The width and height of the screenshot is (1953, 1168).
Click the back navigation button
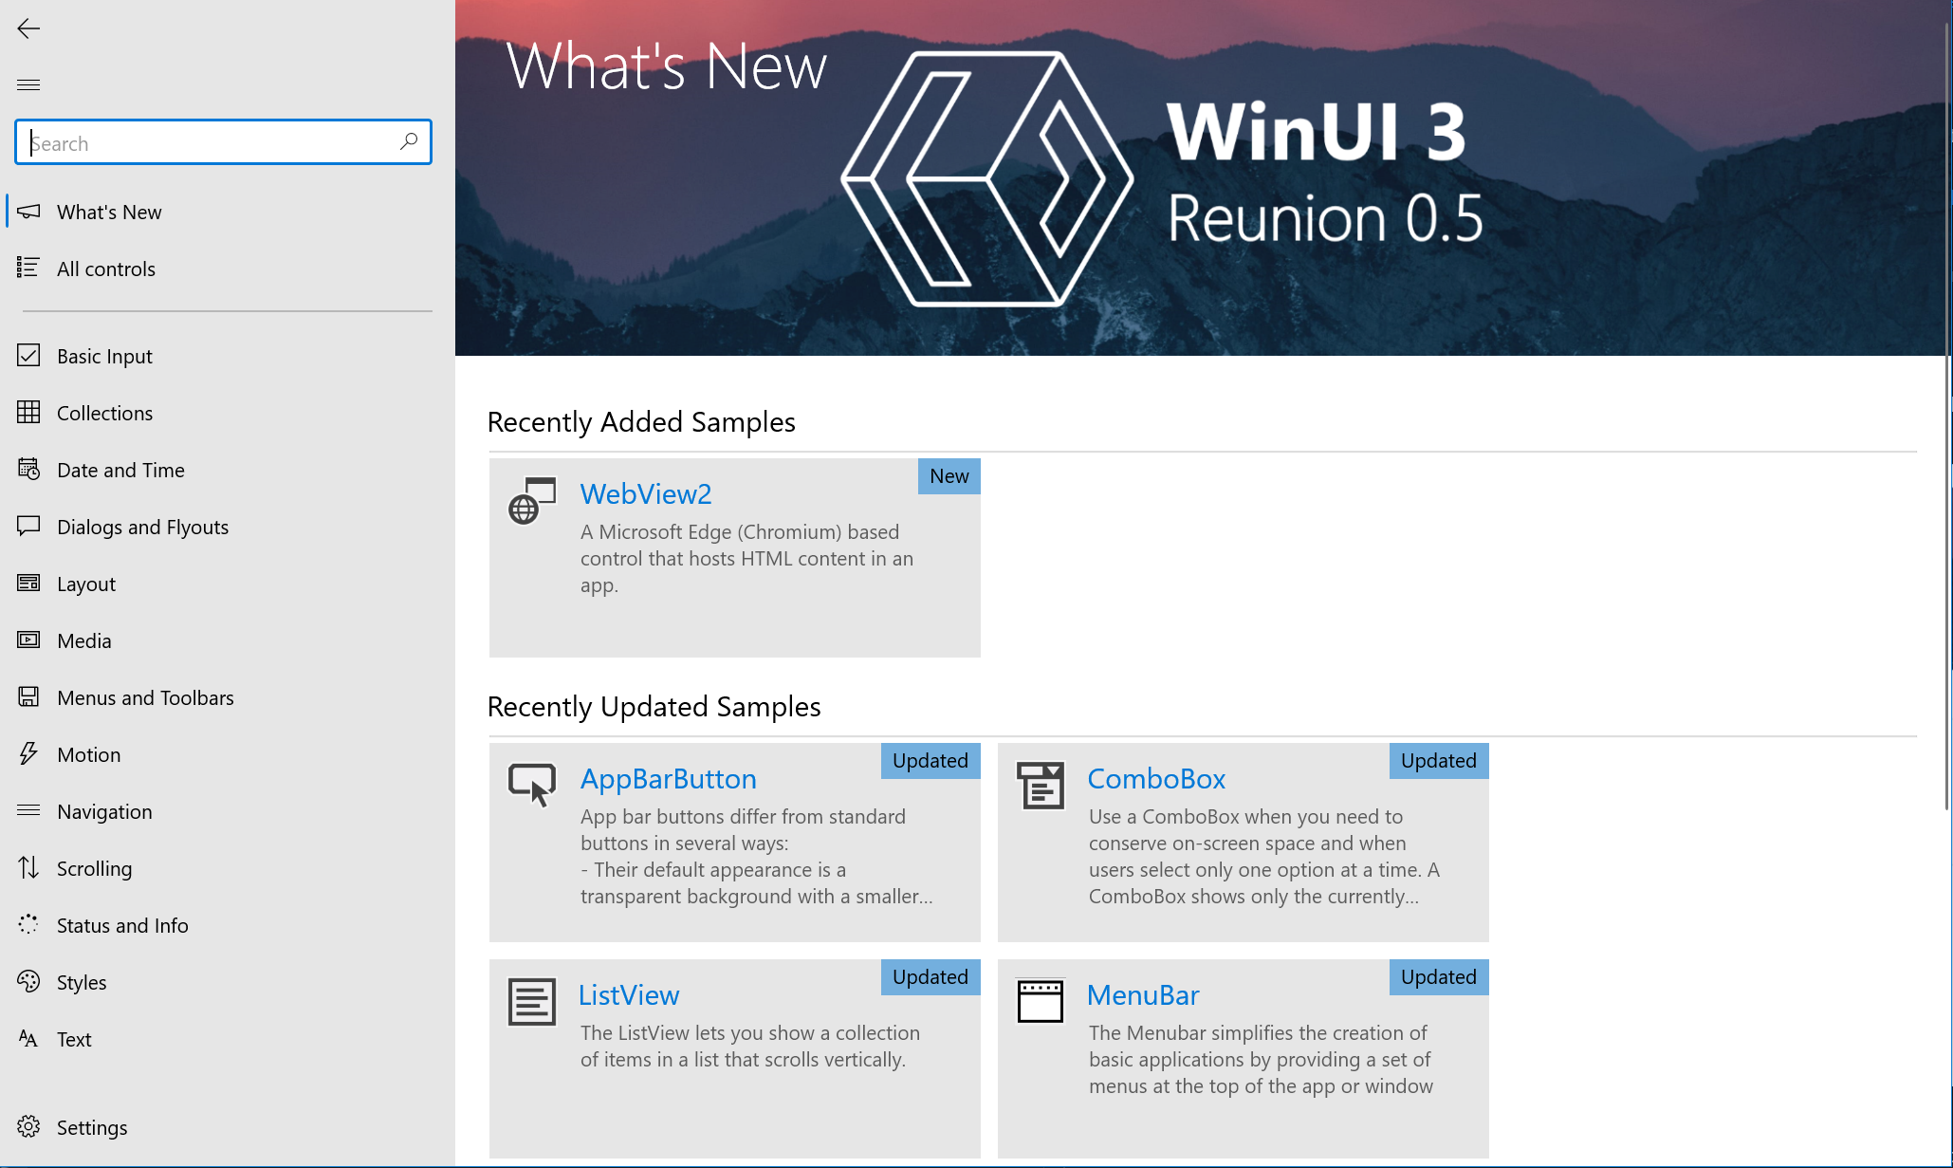coord(28,28)
